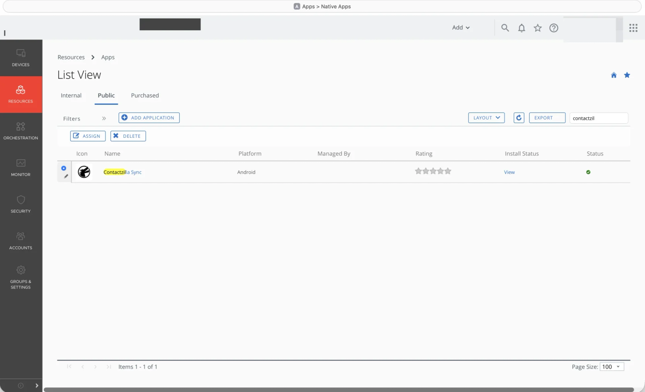Click the header star outline icon

[x=538, y=28]
